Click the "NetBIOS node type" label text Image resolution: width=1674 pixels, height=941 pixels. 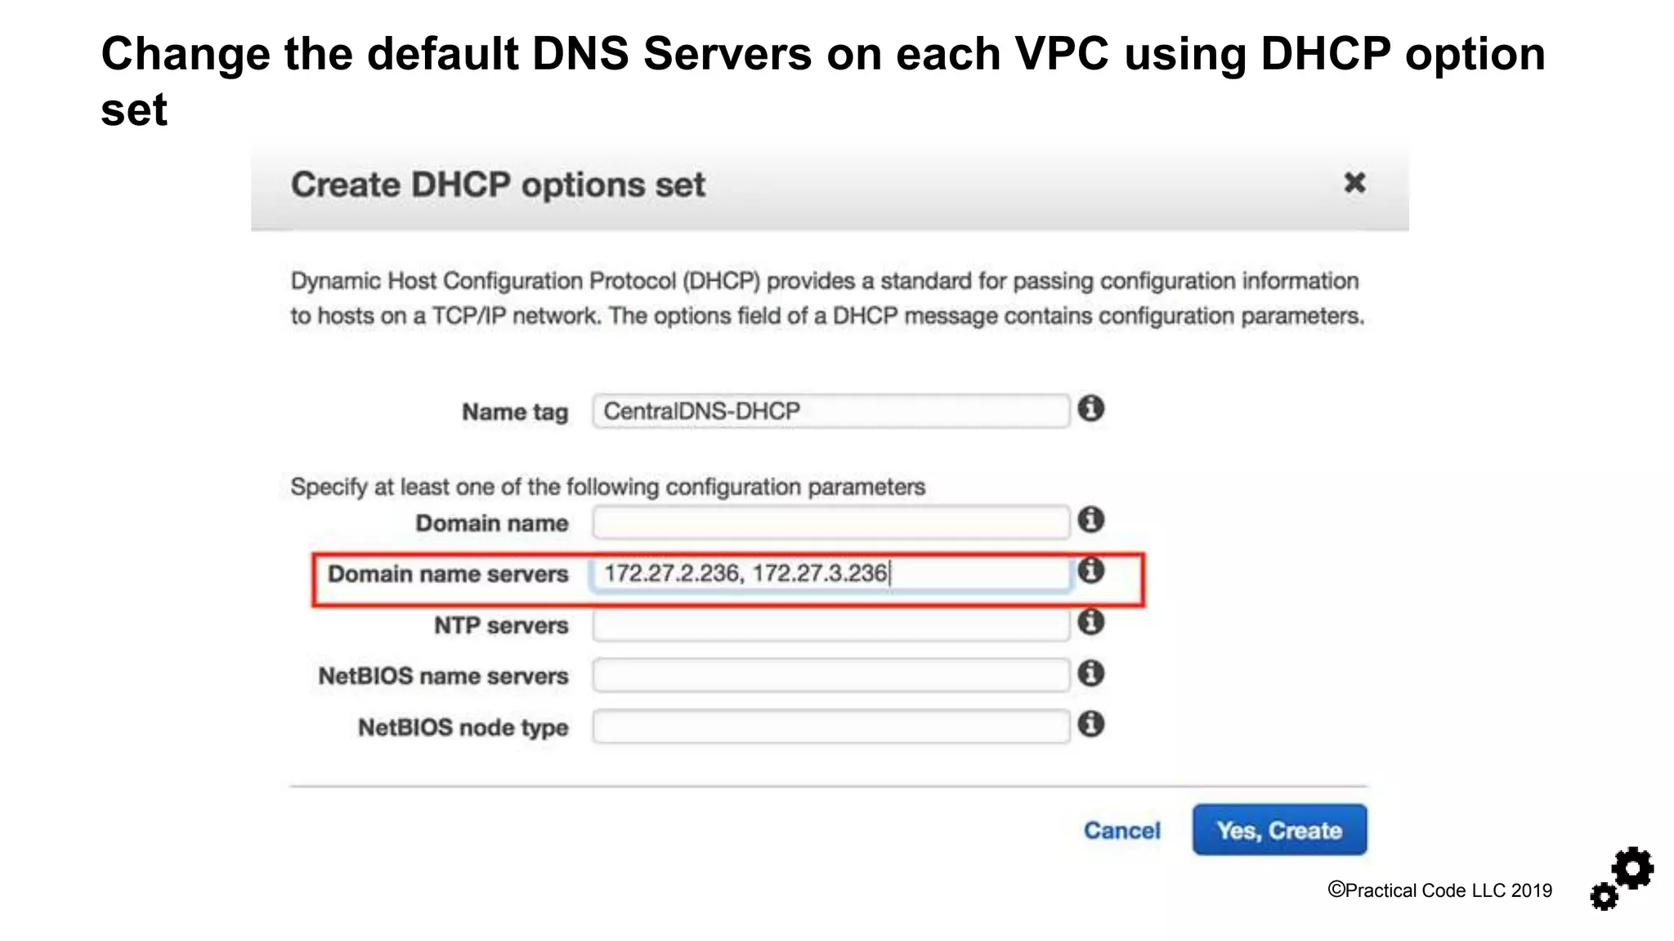click(463, 727)
